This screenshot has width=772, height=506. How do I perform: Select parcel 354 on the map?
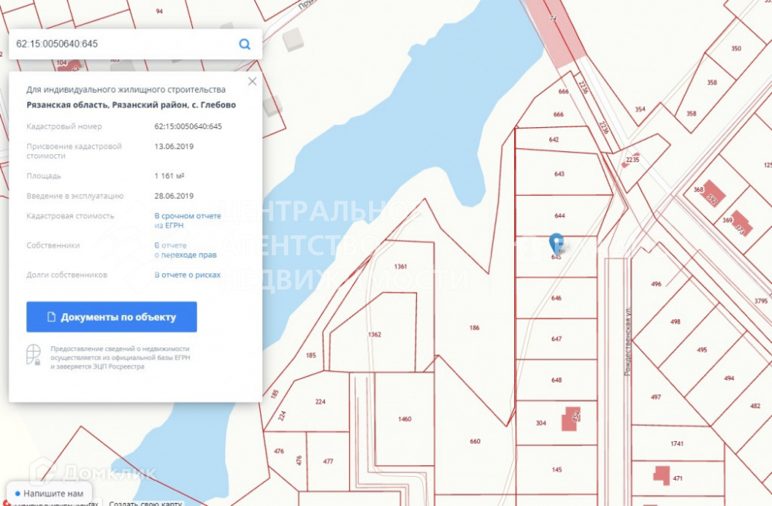tap(639, 110)
